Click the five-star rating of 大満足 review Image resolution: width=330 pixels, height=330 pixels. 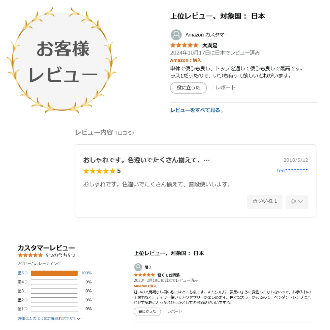pyautogui.click(x=184, y=45)
